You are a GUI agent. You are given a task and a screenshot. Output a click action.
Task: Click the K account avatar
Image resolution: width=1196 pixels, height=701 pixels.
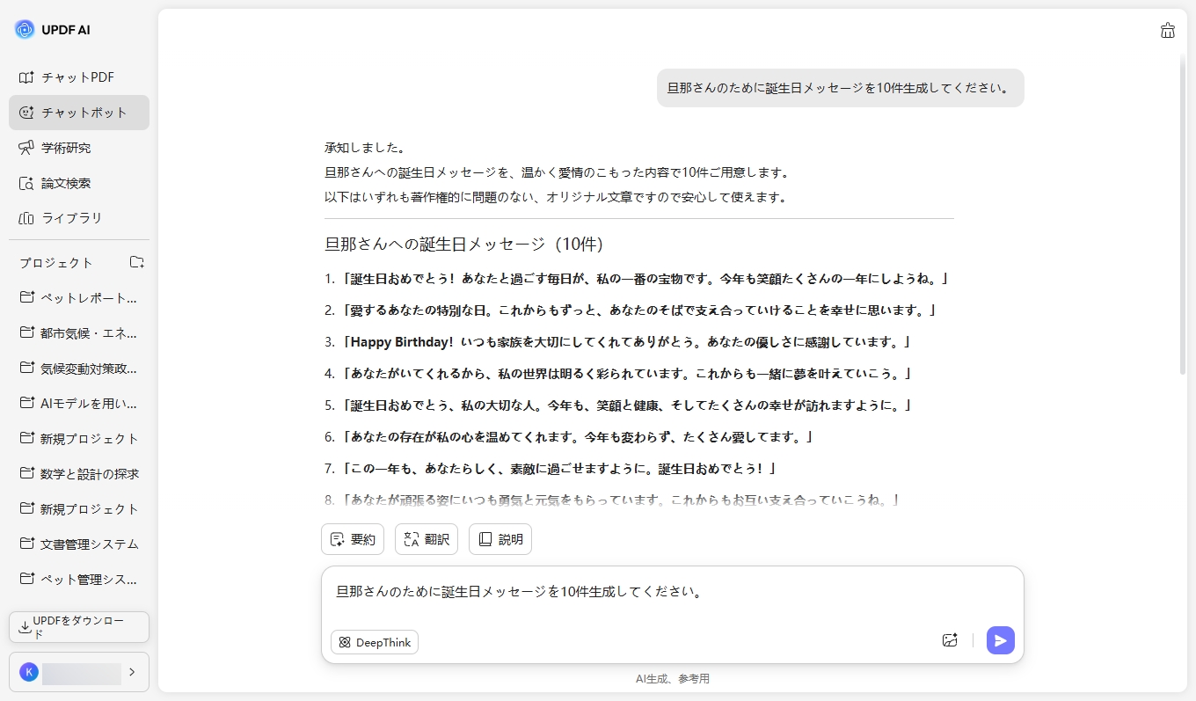click(29, 672)
